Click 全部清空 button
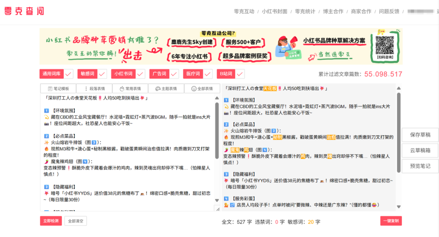Viewport: 439px width, 237px height. tap(76, 221)
